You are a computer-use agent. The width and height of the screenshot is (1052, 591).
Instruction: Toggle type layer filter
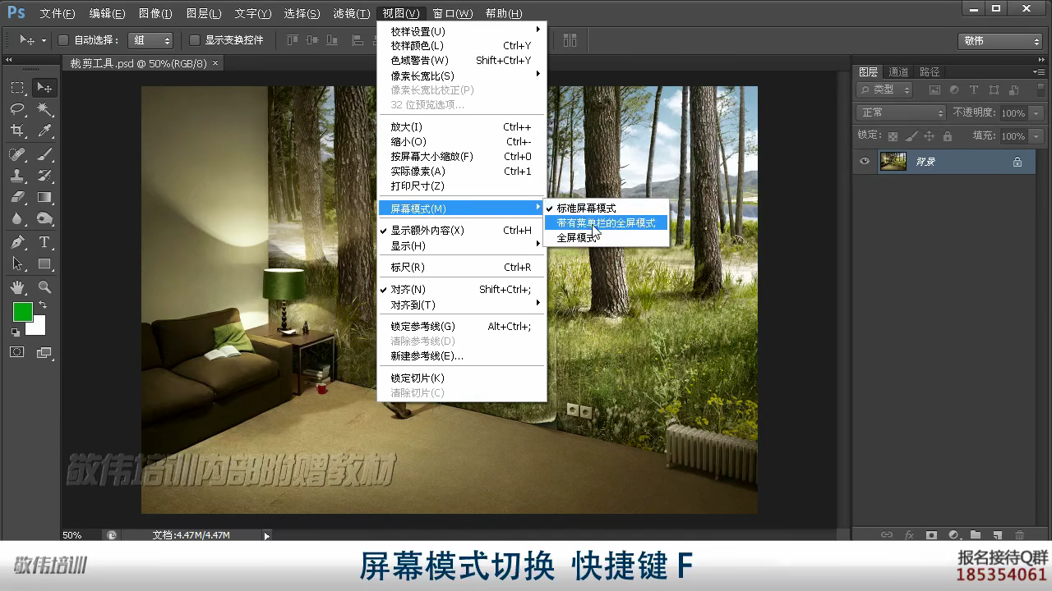pos(974,90)
